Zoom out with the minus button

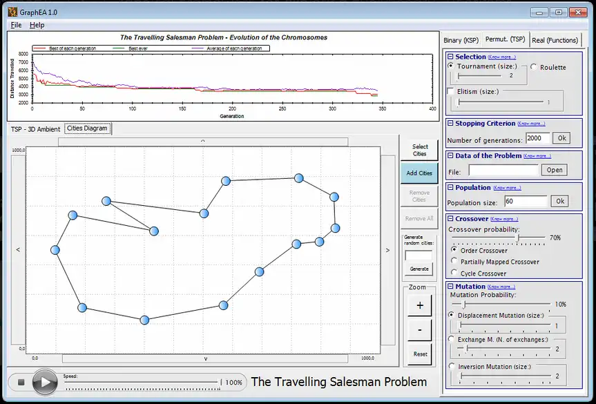tap(420, 330)
